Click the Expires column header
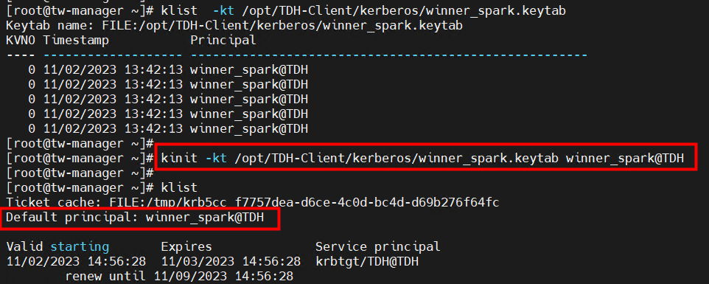Image resolution: width=709 pixels, height=284 pixels. point(186,246)
